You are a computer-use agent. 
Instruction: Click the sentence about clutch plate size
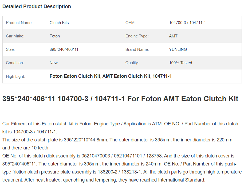click(x=118, y=144)
